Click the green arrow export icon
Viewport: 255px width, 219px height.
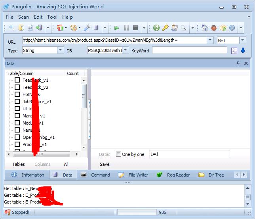point(39,28)
